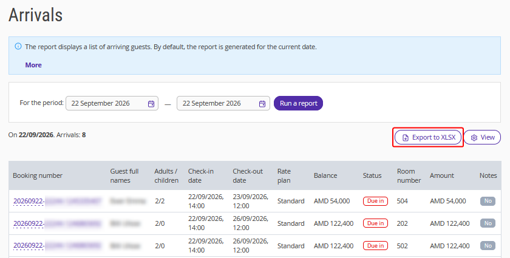The image size is (510, 258).
Task: Click Due in status for room 504
Action: (x=375, y=201)
